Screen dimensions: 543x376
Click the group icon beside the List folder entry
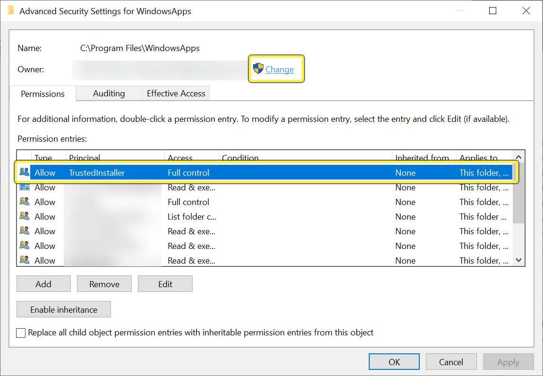pyautogui.click(x=25, y=216)
